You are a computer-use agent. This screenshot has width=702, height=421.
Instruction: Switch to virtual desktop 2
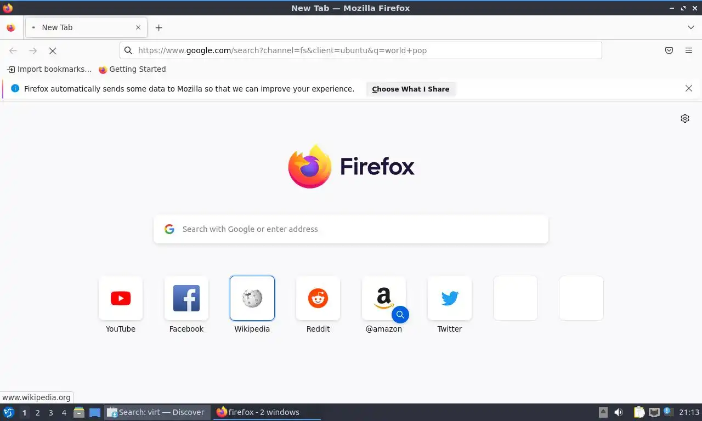(x=37, y=413)
